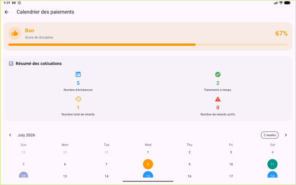The image size is (296, 185).
Task: Tap the thumbs-up discipline score icon
Action: point(15,33)
